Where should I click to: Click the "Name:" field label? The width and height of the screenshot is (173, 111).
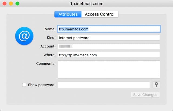pos(50,29)
